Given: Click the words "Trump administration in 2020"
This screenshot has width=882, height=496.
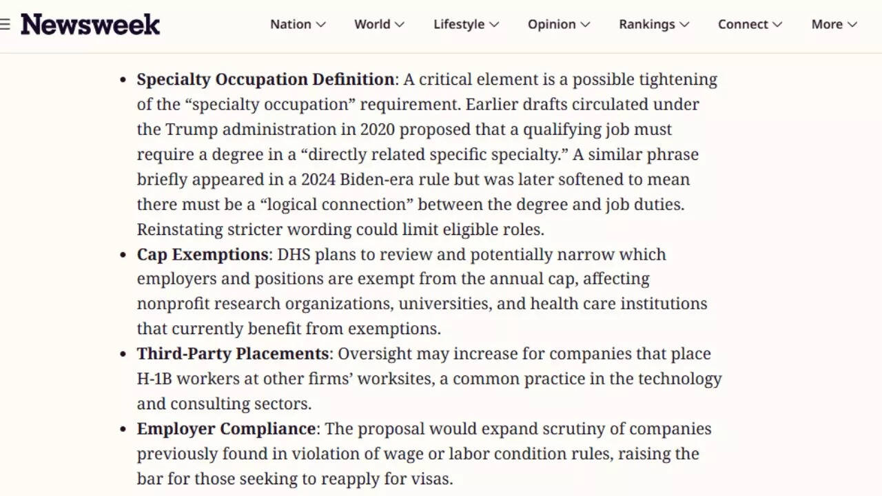Looking at the screenshot, I should click(280, 130).
